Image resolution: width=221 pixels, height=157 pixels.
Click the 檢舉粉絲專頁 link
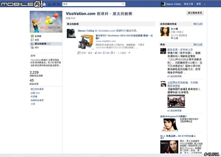(37, 100)
